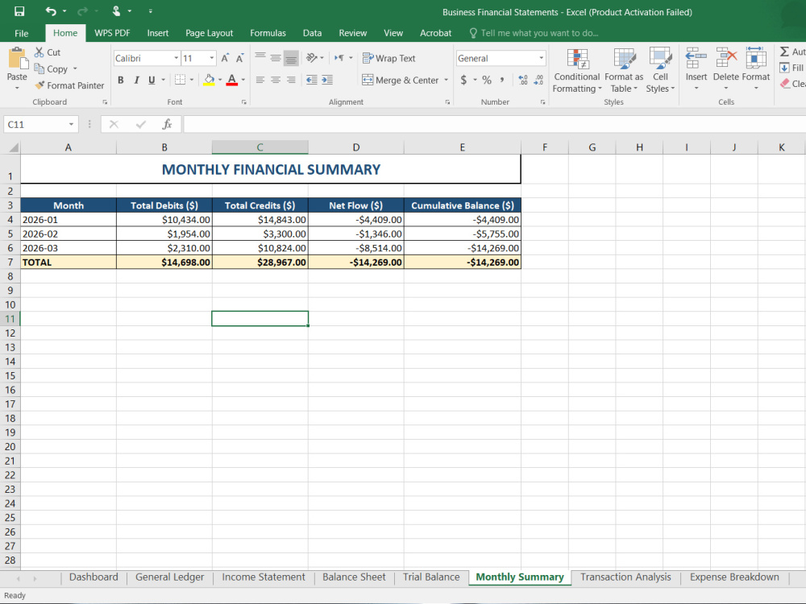Apply yellow fill color bucket
This screenshot has height=604, width=806.
pos(209,80)
